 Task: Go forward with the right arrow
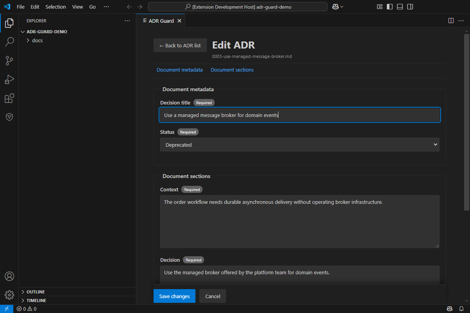140,7
